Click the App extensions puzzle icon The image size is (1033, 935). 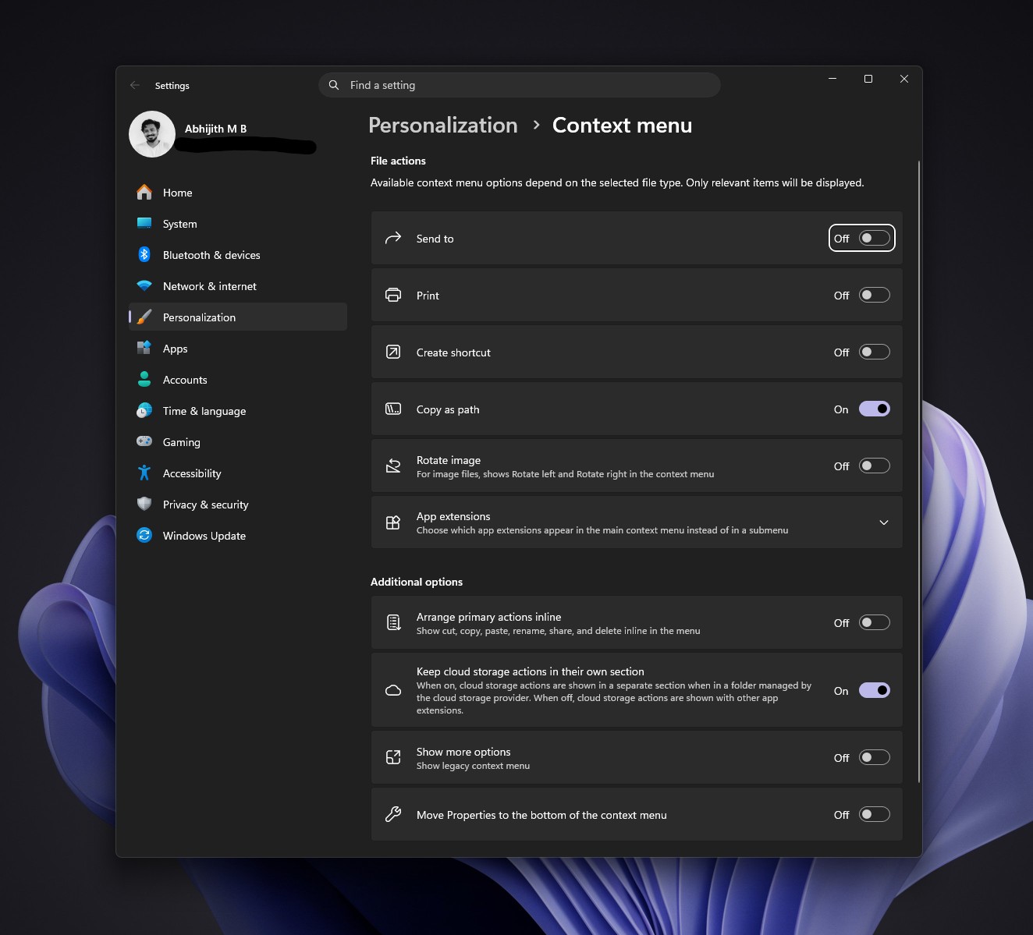click(393, 522)
